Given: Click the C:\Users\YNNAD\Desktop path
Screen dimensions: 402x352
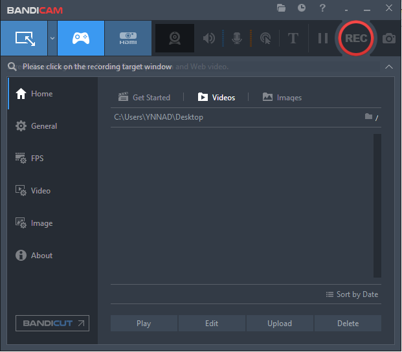Looking at the screenshot, I should click(159, 117).
